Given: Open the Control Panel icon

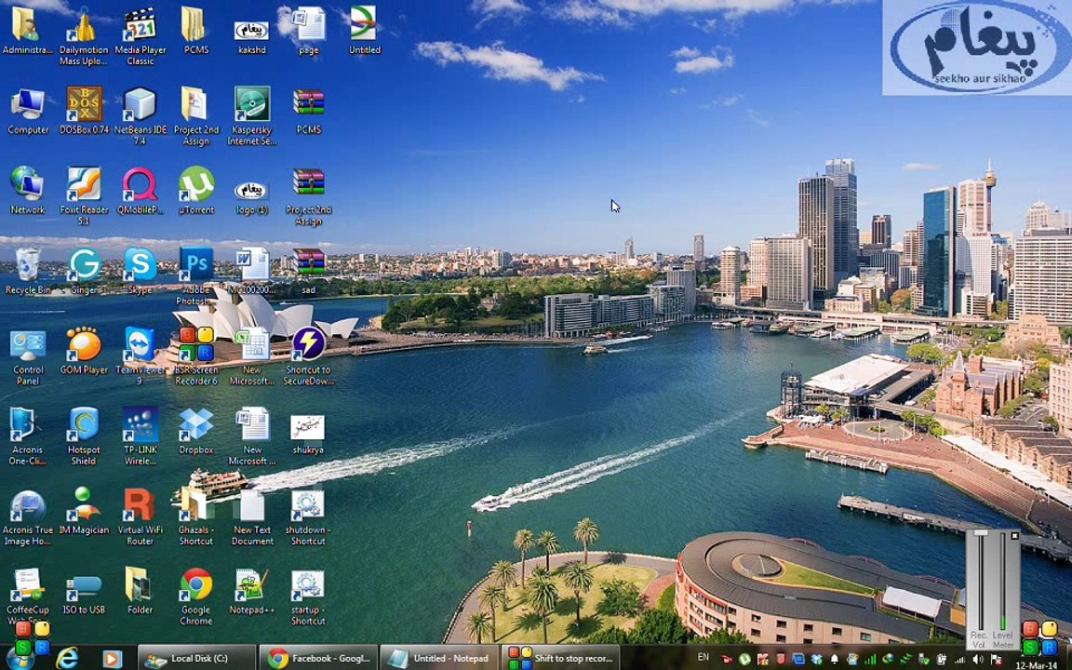Looking at the screenshot, I should coord(27,356).
